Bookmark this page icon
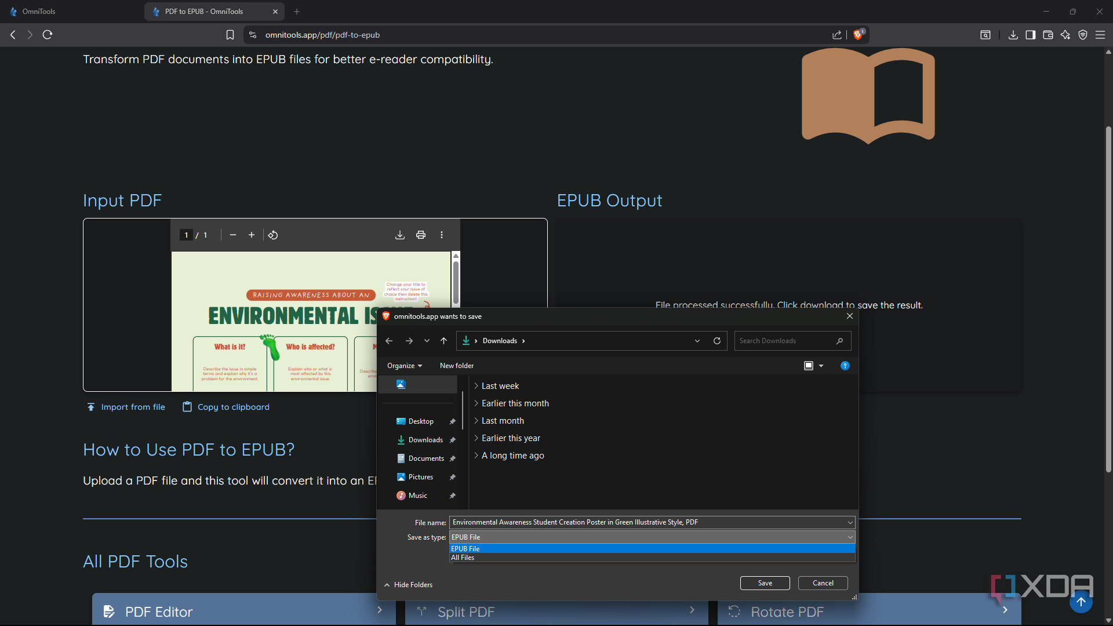The image size is (1113, 626). [230, 35]
